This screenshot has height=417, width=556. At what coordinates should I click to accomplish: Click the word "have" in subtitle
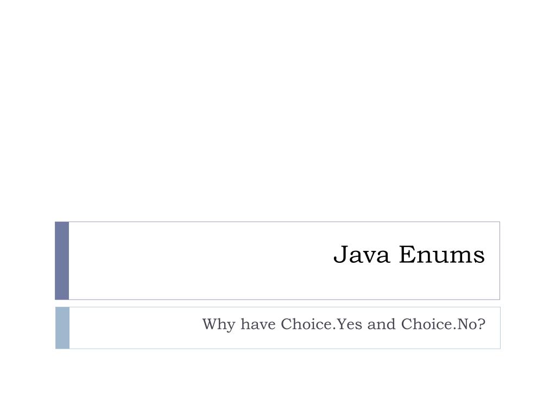[x=258, y=324]
